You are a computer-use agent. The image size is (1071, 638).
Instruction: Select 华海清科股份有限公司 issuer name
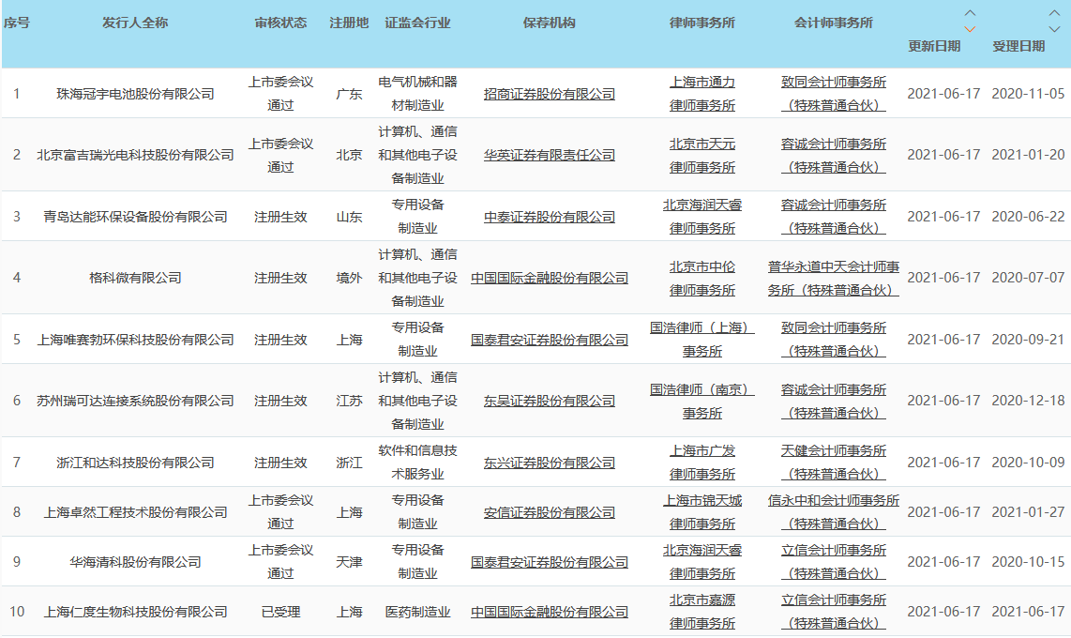[135, 562]
